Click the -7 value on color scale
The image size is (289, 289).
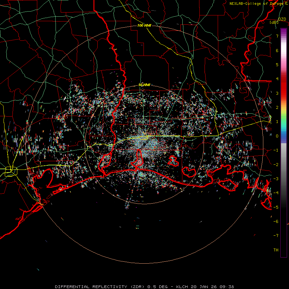tap(276, 236)
